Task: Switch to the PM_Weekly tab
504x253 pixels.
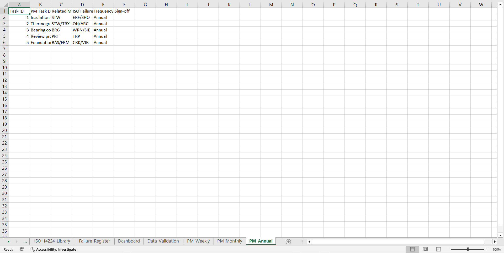Action: (198, 241)
